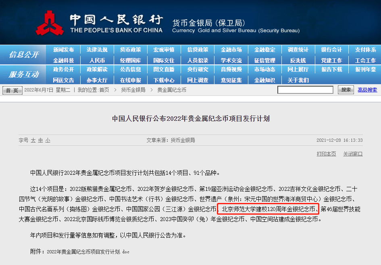
Task: Go to 人员招录 page
Action: coord(198,60)
